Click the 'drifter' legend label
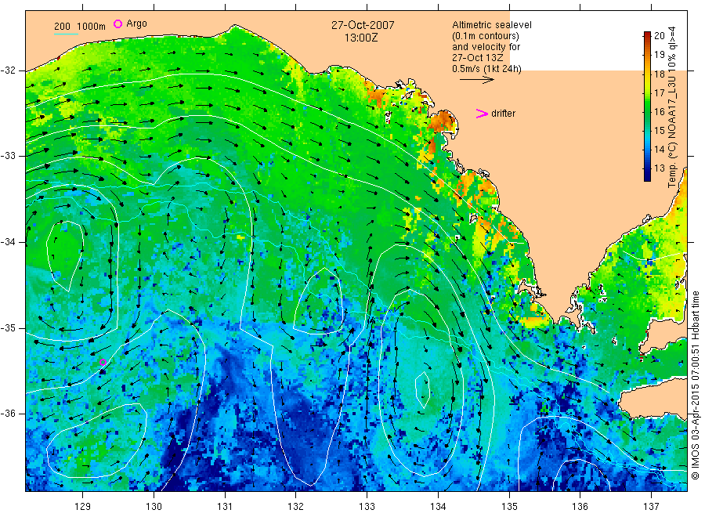The image size is (705, 517). pyautogui.click(x=503, y=114)
